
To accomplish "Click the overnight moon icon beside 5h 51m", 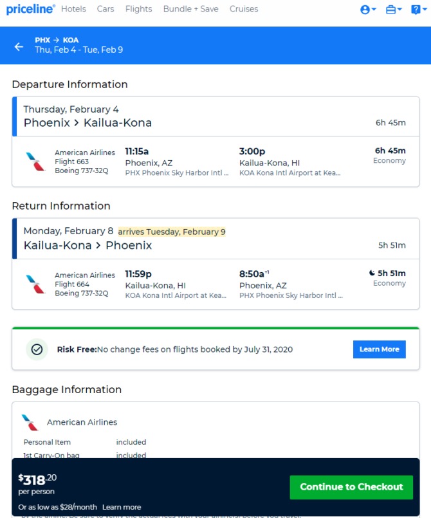I will pyautogui.click(x=372, y=273).
